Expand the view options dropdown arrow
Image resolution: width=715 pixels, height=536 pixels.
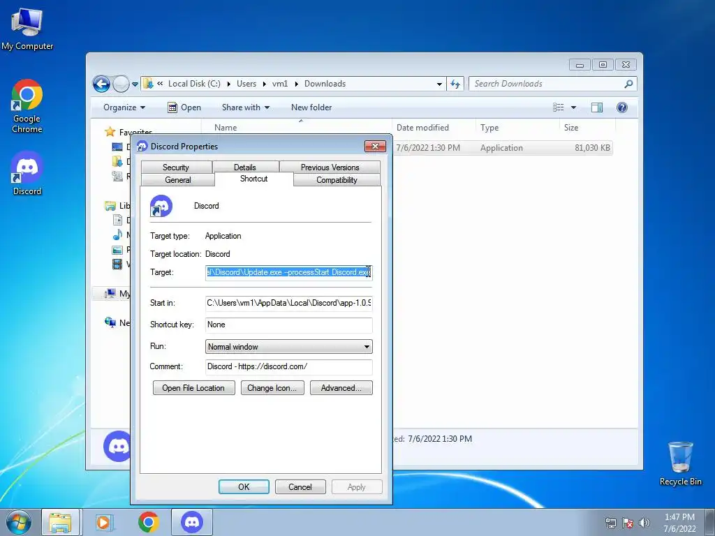[574, 107]
